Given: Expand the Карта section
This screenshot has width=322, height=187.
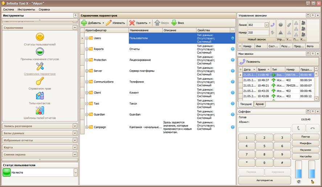Looking at the screenshot, I should pos(75,147).
